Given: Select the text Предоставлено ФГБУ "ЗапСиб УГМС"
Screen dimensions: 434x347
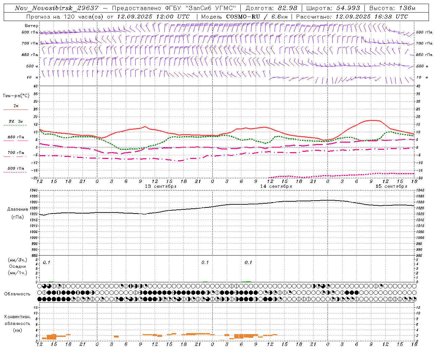Looking at the screenshot, I should [x=174, y=8].
